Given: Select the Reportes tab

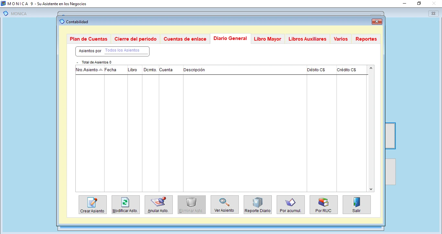Looking at the screenshot, I should [366, 39].
